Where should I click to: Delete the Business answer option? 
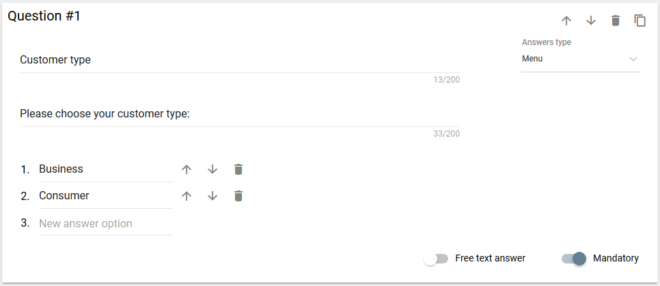[x=238, y=169]
